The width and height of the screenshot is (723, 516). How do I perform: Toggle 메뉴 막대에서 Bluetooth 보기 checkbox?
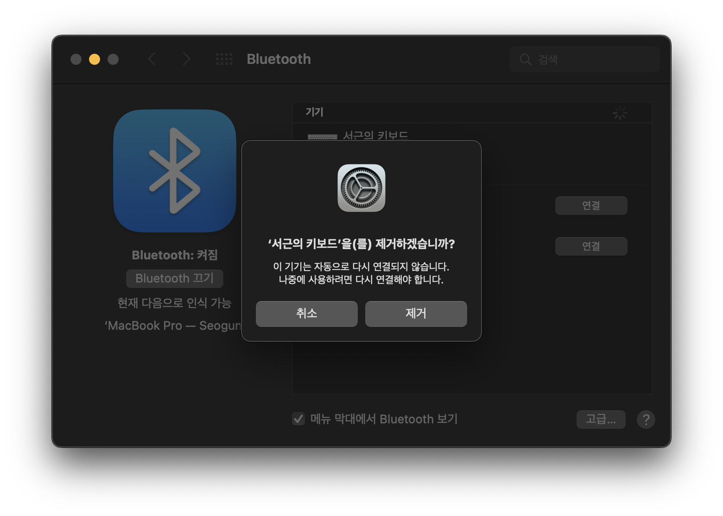pyautogui.click(x=298, y=419)
